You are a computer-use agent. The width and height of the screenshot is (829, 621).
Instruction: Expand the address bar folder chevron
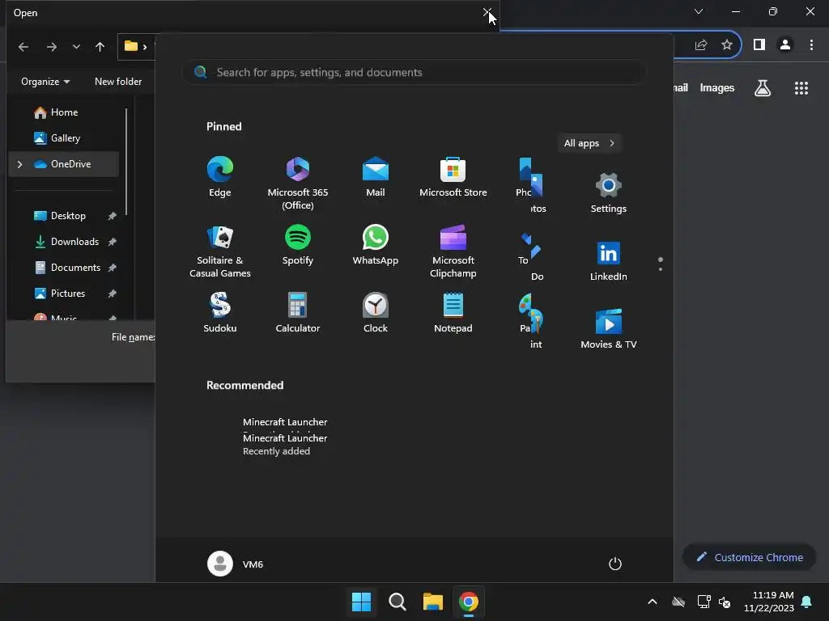point(144,46)
